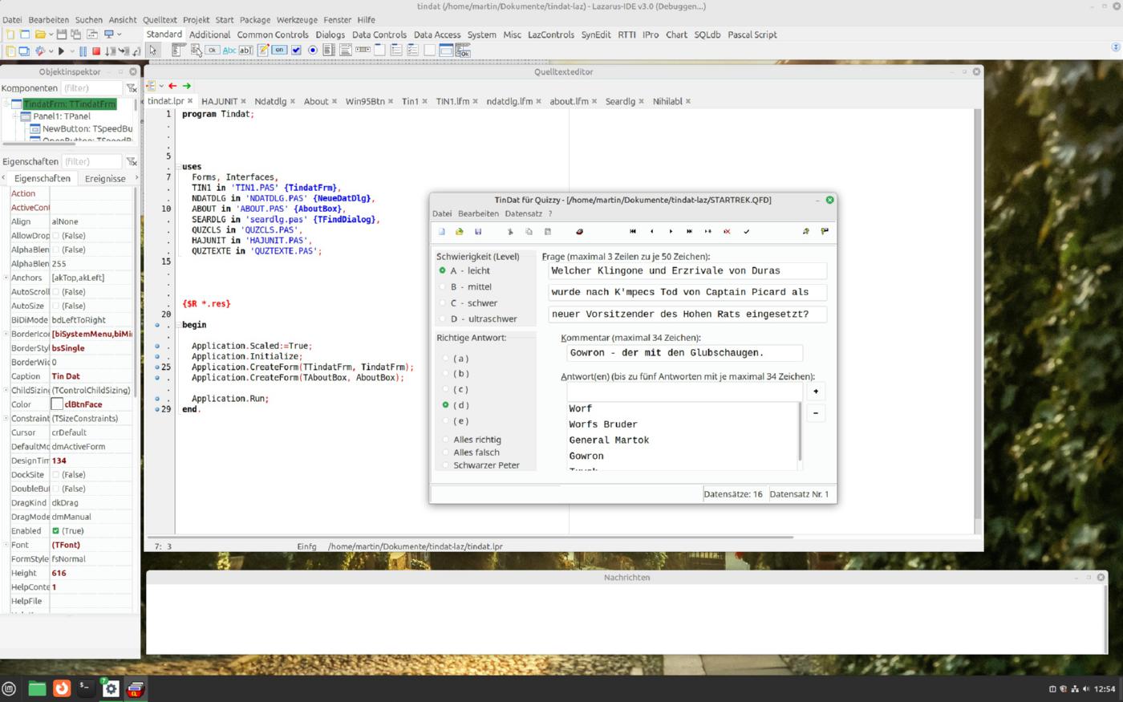Select 'Schwarzer Peter' radio button

[445, 465]
